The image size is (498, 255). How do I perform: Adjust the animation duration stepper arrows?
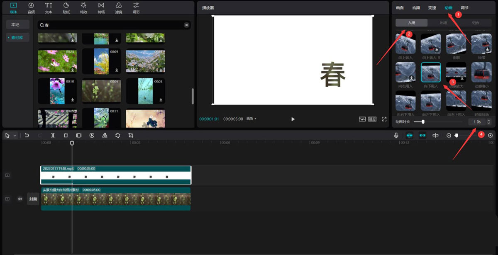[x=488, y=122]
